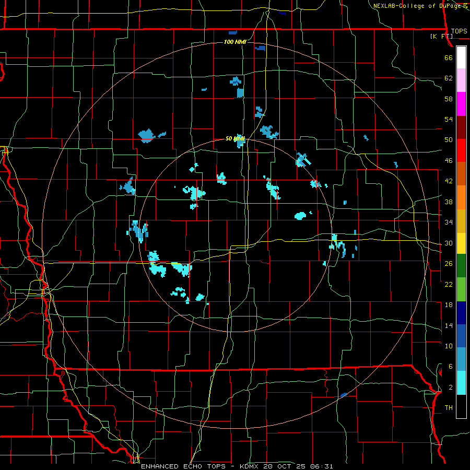Click the "14" legend value
Screen dimensions: 470x470
tap(449, 325)
